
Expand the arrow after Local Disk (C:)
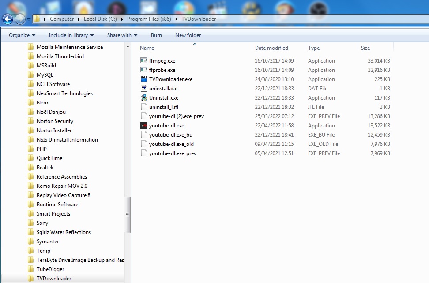pos(122,19)
